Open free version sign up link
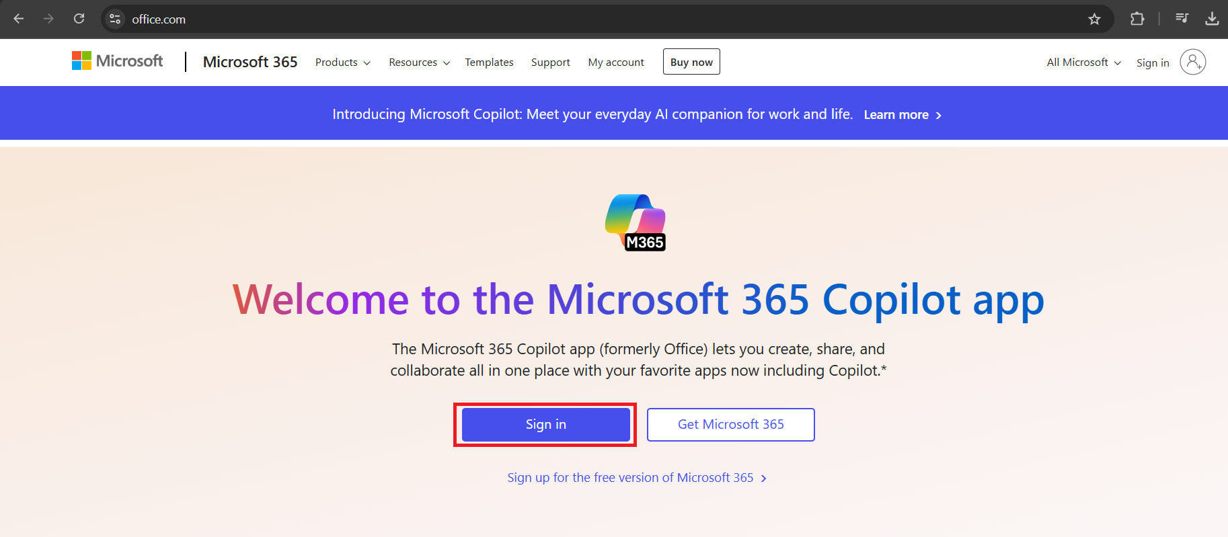 pyautogui.click(x=637, y=477)
